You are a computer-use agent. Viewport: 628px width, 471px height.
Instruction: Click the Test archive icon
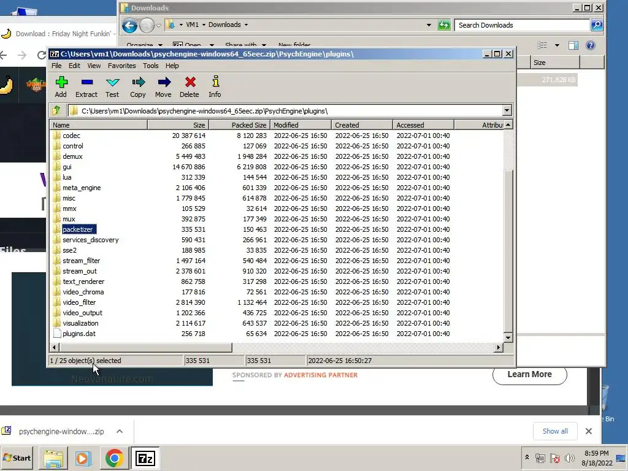coord(113,82)
